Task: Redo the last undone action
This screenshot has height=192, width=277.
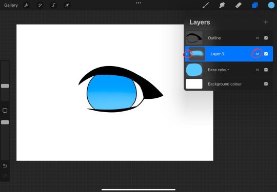Action: (5, 176)
